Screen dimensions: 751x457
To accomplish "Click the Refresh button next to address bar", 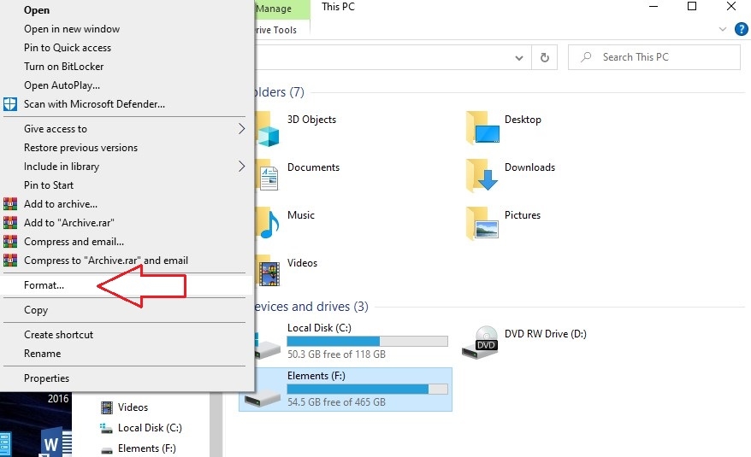I will pos(544,57).
